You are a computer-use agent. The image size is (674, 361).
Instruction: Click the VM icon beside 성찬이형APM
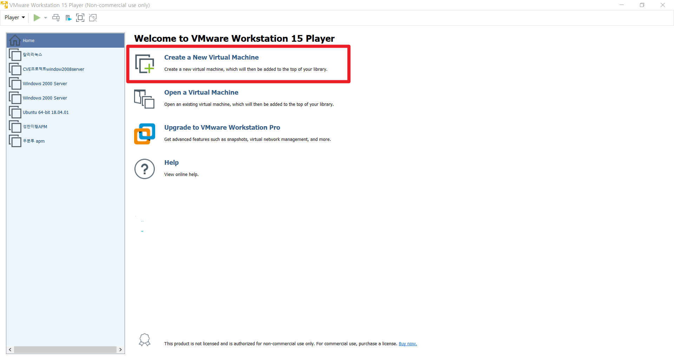15,127
